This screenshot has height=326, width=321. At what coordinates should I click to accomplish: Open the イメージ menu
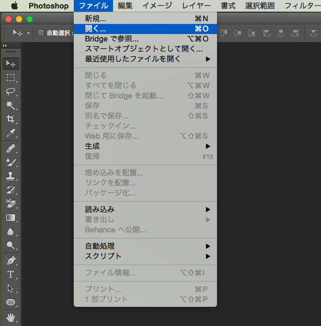click(x=157, y=6)
